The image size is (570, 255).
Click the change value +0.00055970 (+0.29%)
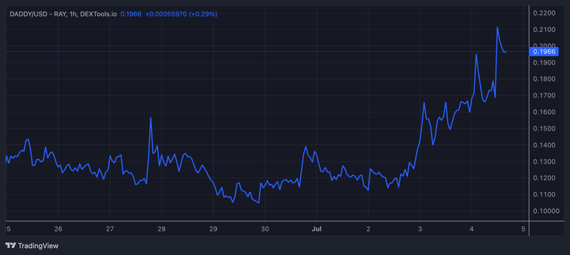(181, 14)
